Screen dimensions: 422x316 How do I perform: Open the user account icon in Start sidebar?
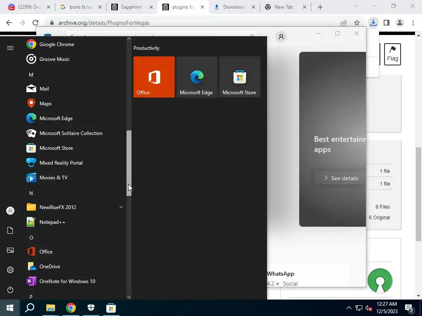point(10,211)
